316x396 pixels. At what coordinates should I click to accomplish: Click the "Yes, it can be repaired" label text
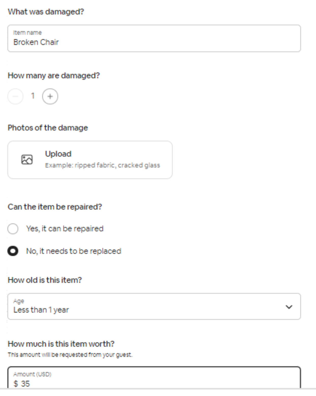(x=65, y=229)
